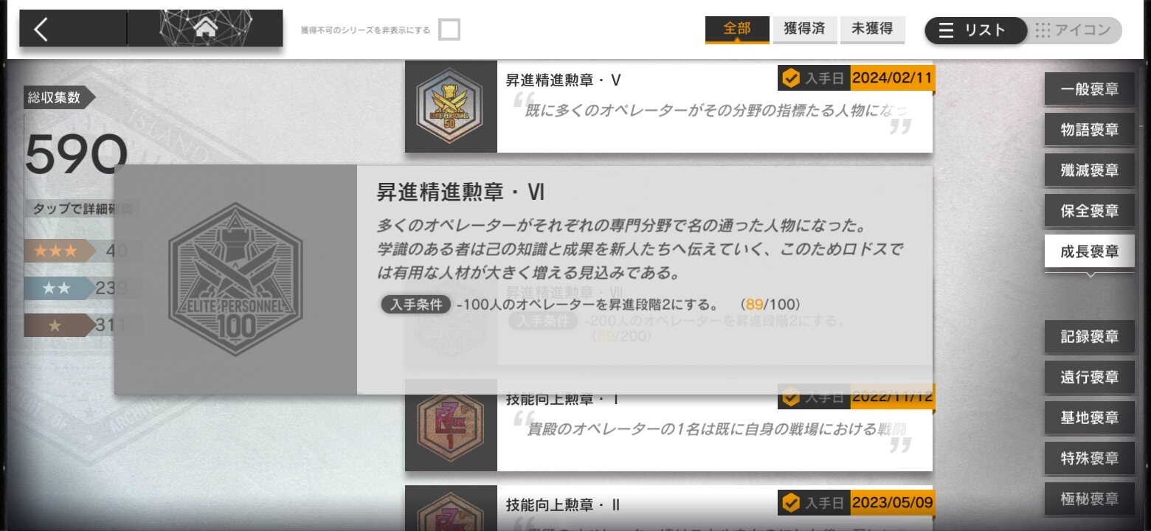Open the 殲滅褒章 category

point(1089,170)
